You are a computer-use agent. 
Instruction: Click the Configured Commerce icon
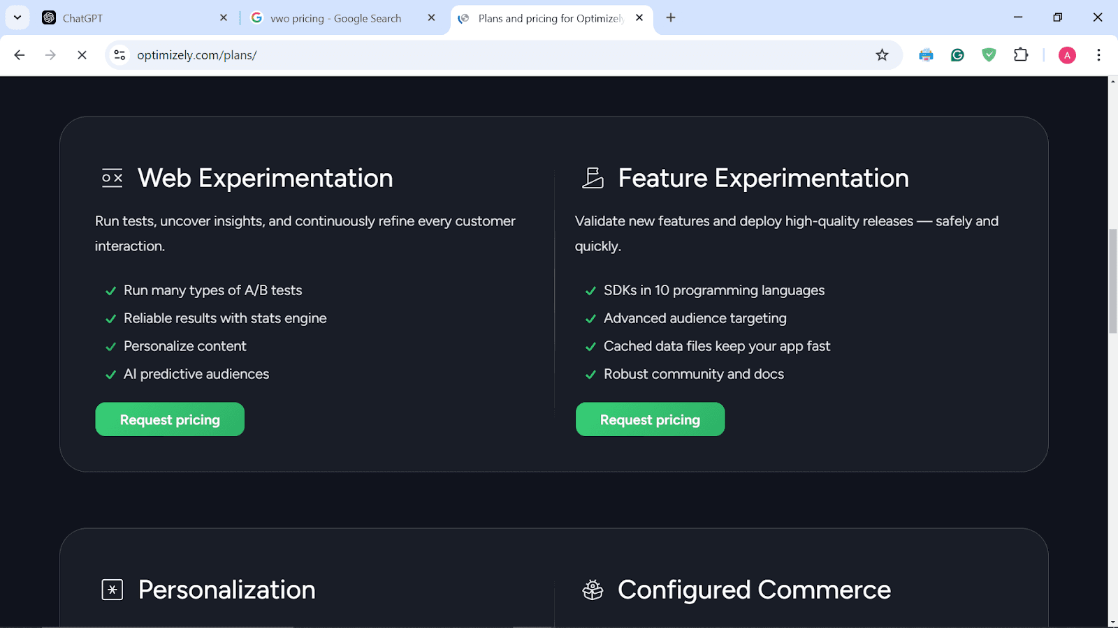[593, 590]
